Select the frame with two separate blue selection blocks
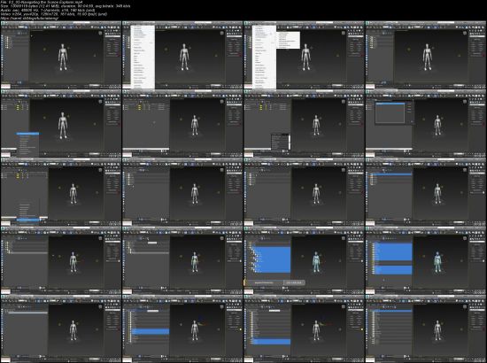487x363 pixels. [426, 260]
